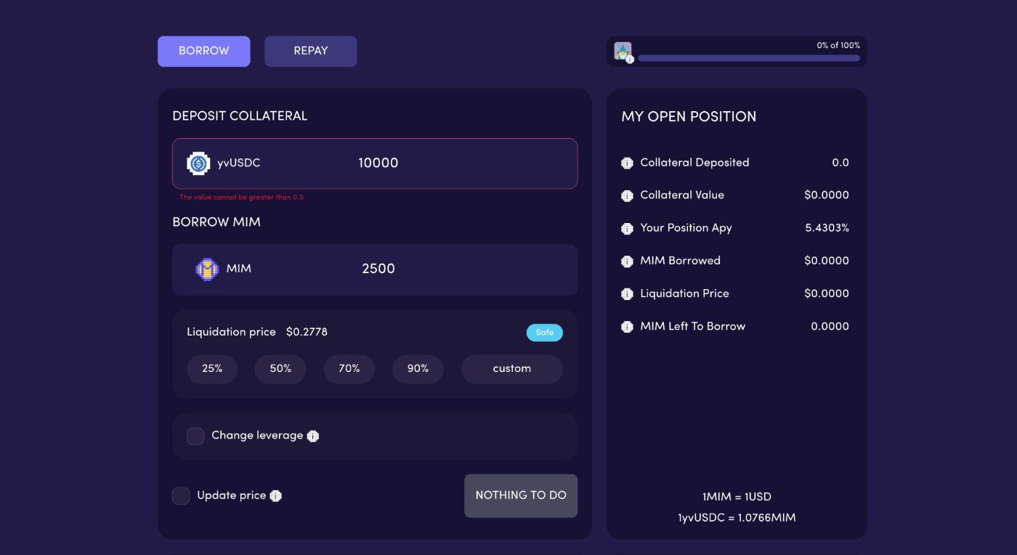Click the Update price info icon
Screen dimensions: 1017x555
(276, 495)
